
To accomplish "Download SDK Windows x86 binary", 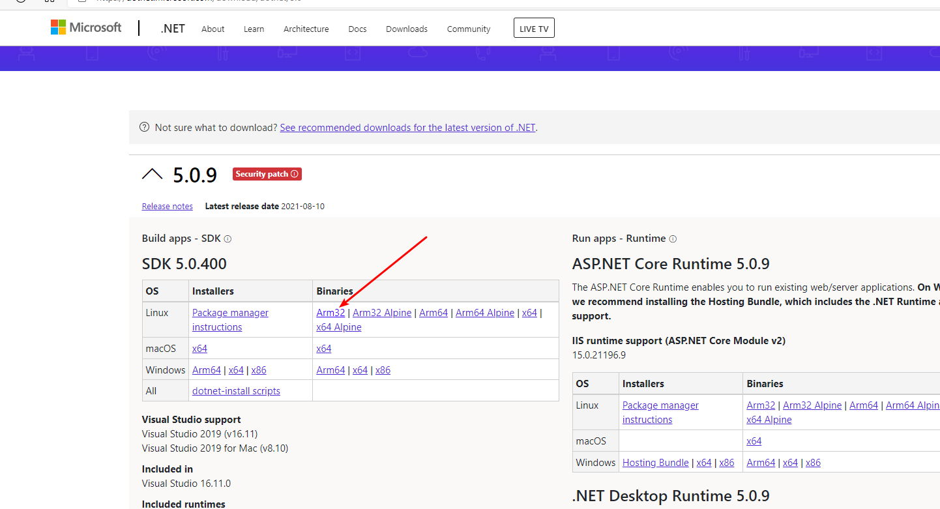I will (x=383, y=370).
